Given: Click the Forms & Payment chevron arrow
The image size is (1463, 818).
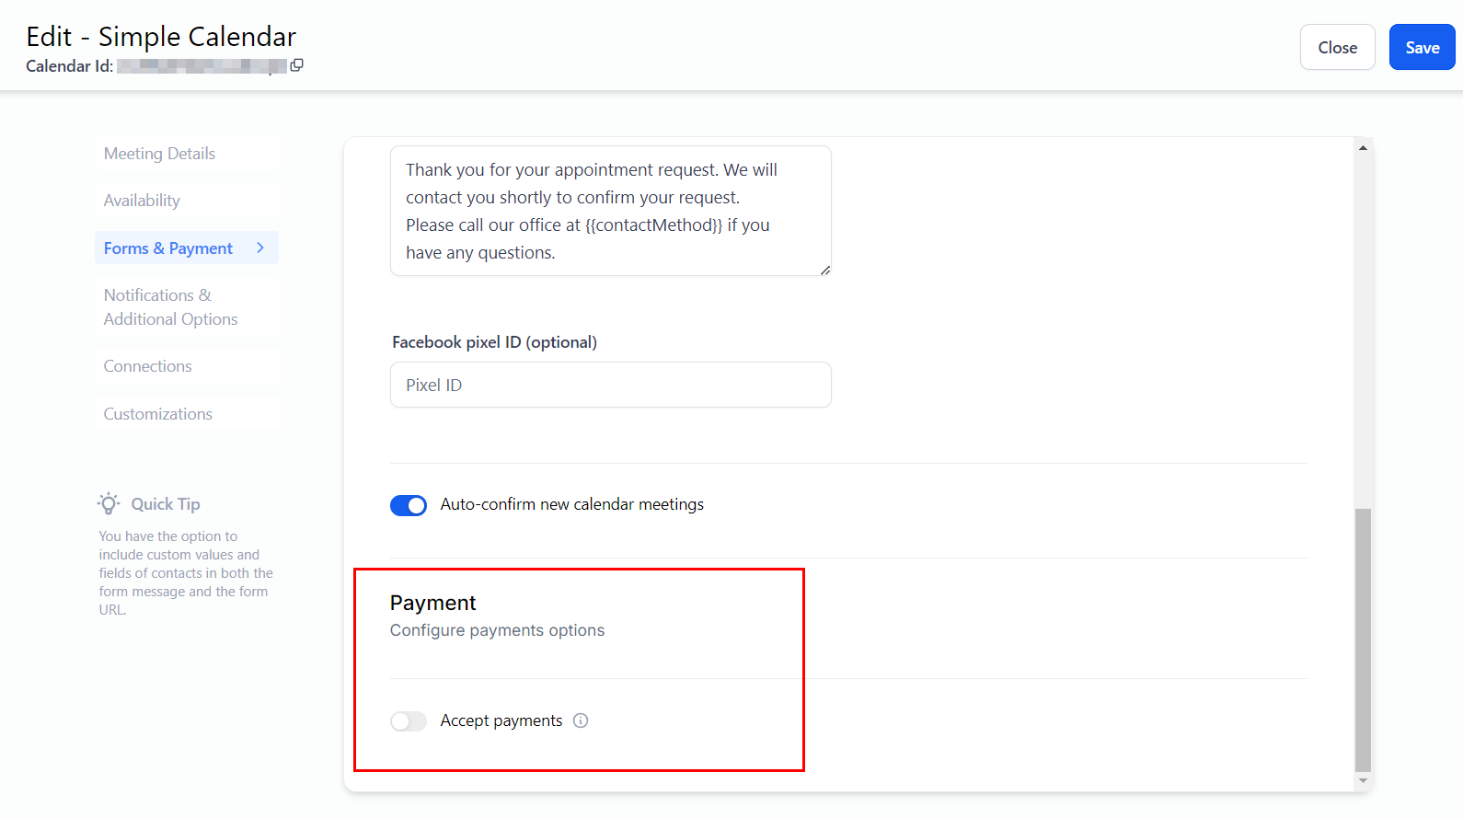Looking at the screenshot, I should pyautogui.click(x=260, y=248).
